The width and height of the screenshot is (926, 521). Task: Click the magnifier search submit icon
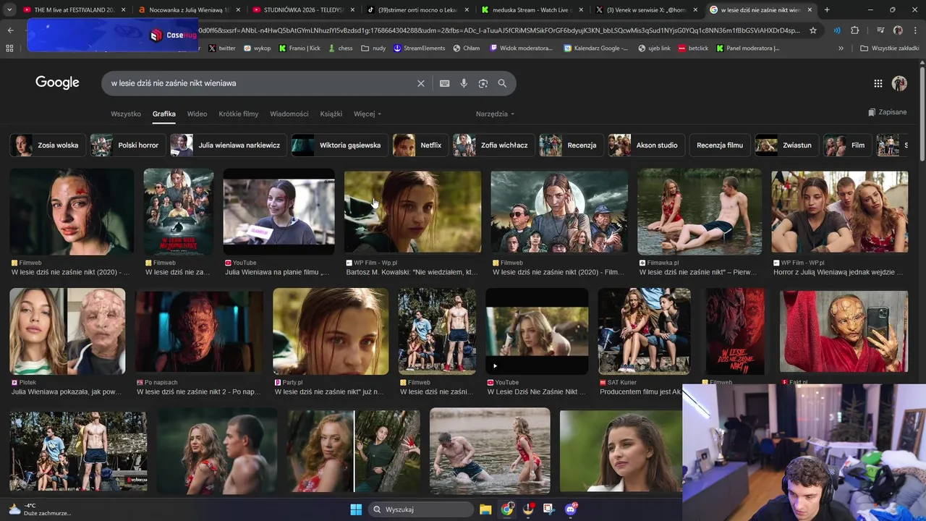tap(502, 83)
